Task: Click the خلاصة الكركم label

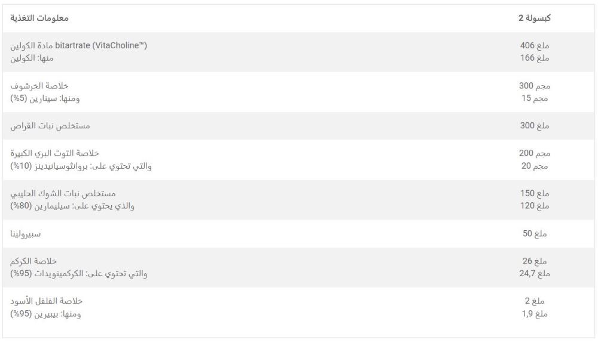Action: point(33,261)
